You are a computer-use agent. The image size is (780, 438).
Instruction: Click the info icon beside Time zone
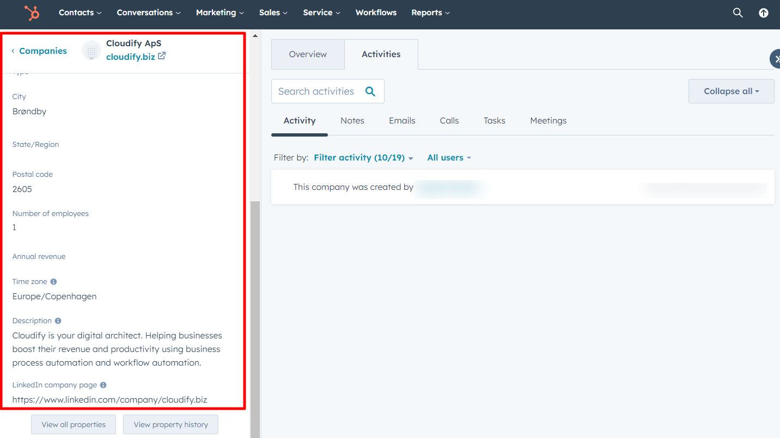(x=53, y=281)
